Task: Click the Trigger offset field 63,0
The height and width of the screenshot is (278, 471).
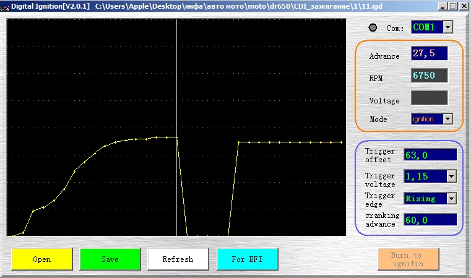Action: pyautogui.click(x=430, y=155)
